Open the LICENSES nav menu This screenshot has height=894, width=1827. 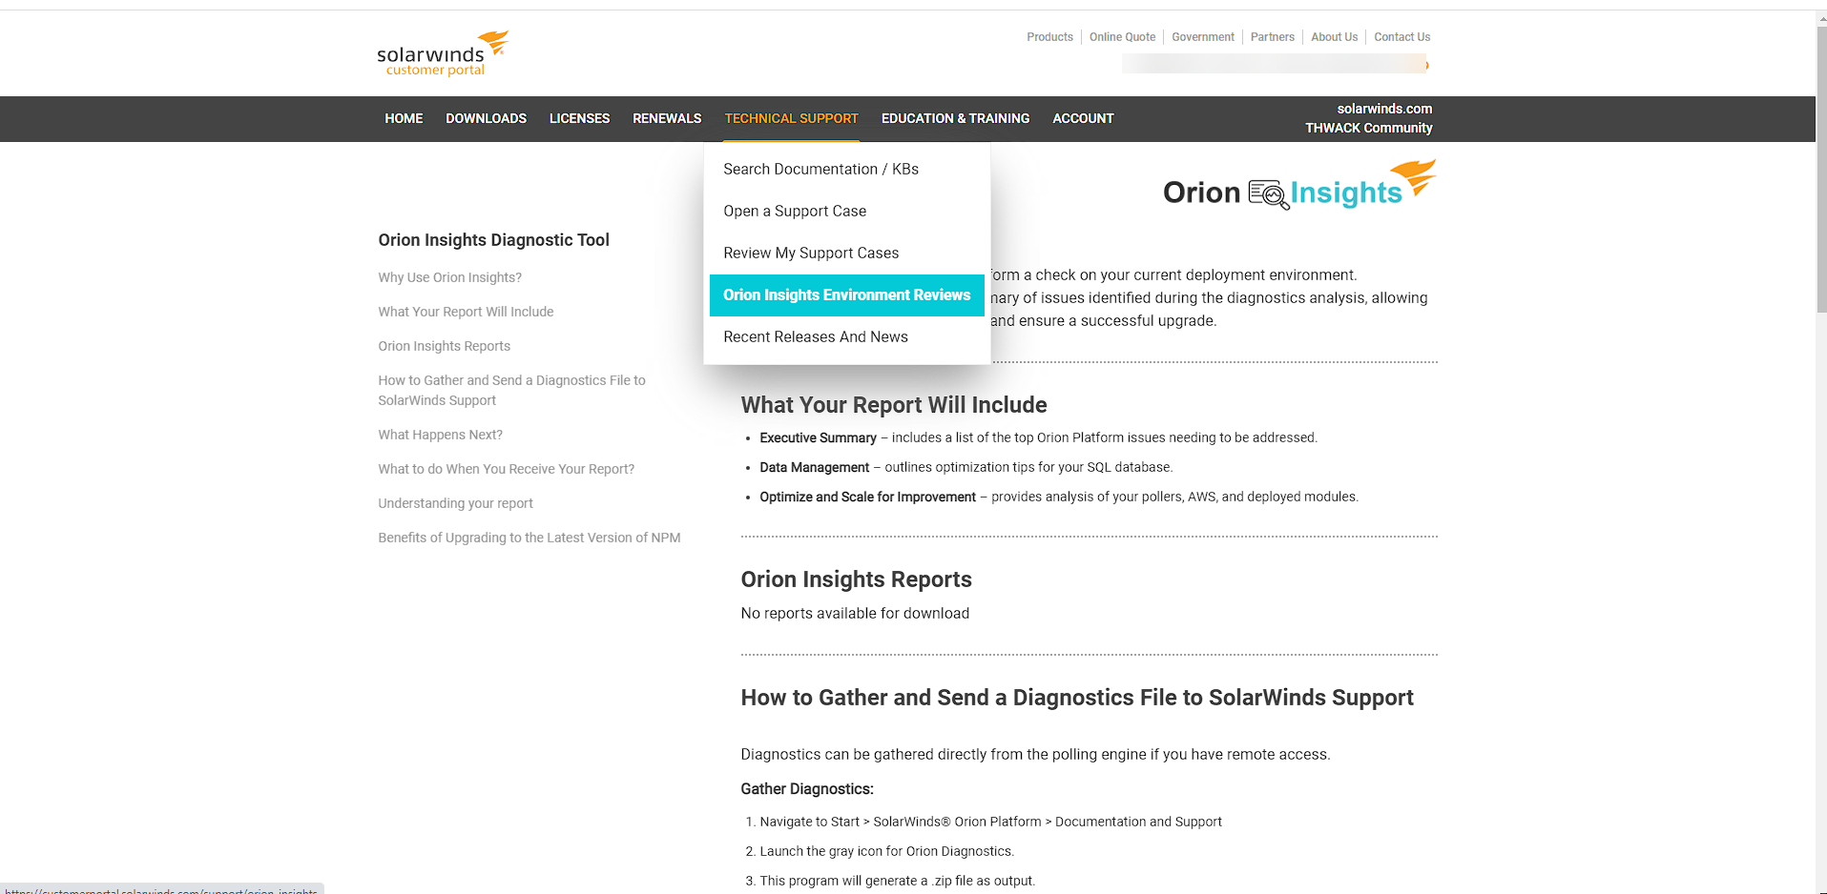pos(579,118)
